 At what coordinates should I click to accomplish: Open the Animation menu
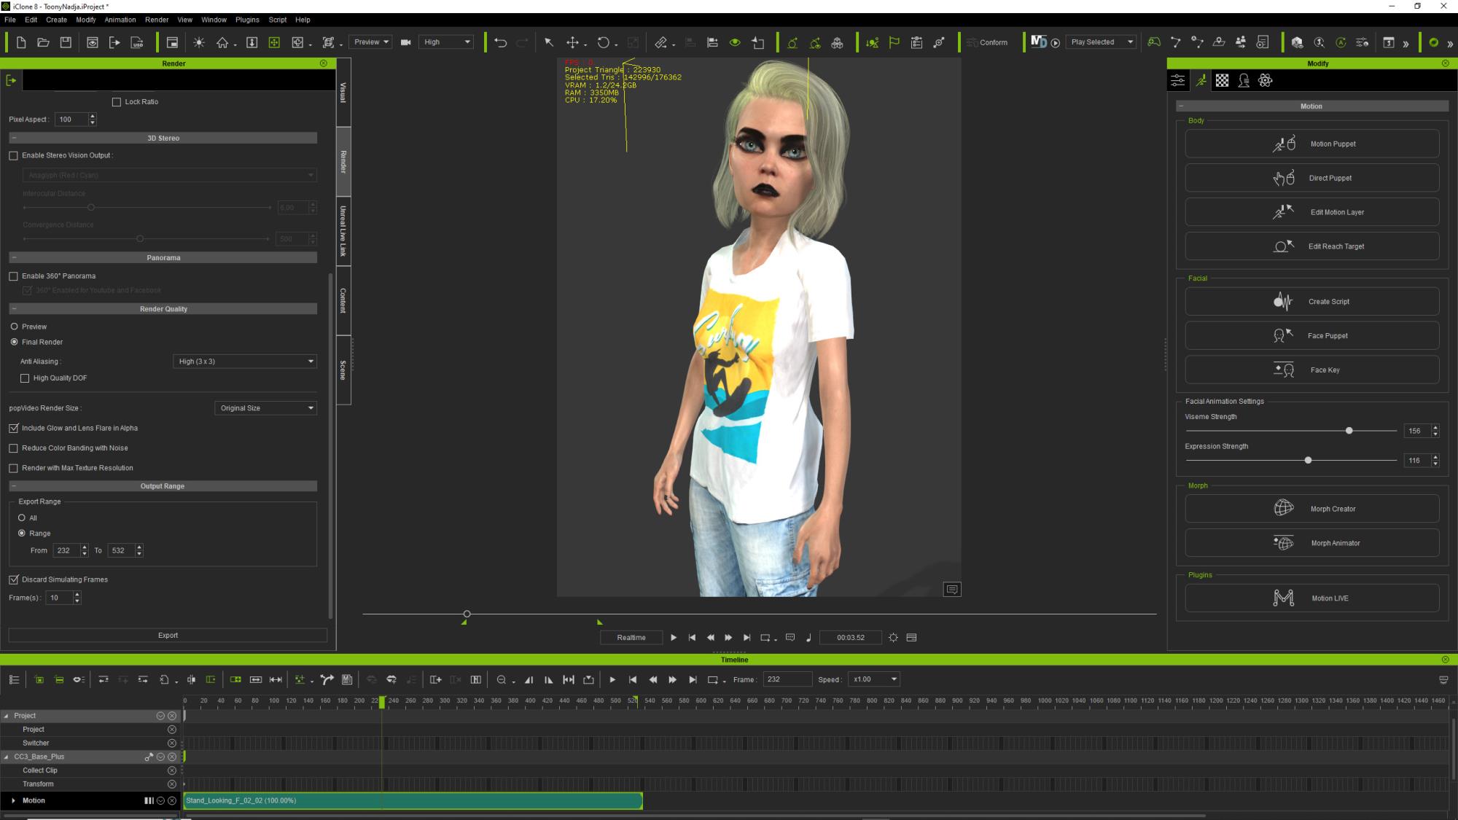[x=120, y=20]
